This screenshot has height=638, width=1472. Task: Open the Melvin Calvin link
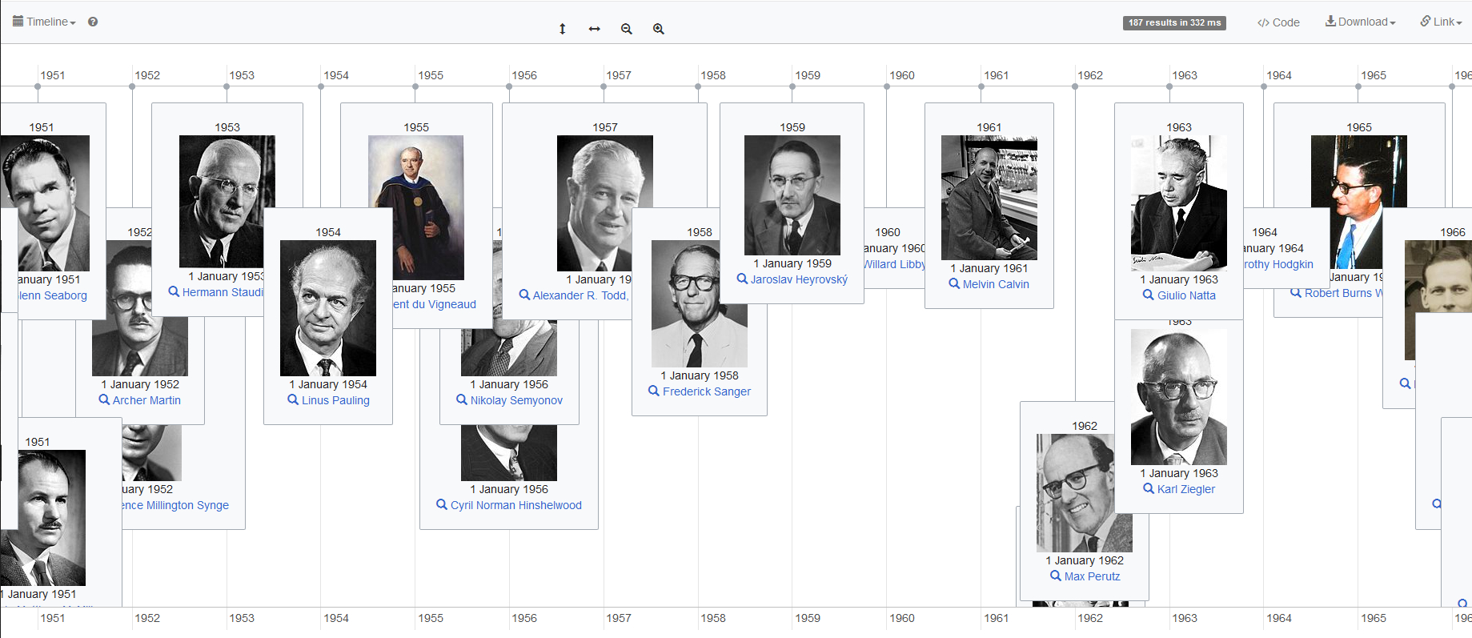(996, 284)
